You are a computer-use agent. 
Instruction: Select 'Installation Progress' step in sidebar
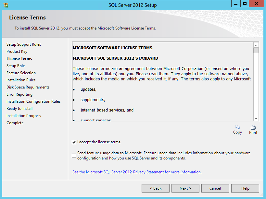(24, 116)
